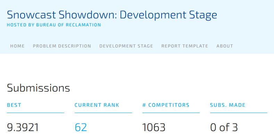Click the divider line under SUBS. MADE
The image size is (274, 138).
tap(239, 113)
